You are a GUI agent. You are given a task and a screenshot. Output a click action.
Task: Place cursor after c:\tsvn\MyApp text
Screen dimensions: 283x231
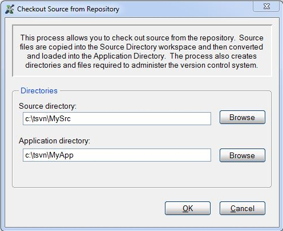pos(74,155)
